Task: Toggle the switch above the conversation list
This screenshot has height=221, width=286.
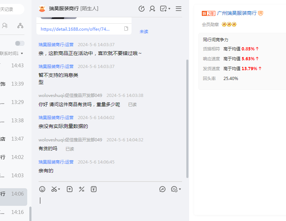Action: tap(20, 43)
